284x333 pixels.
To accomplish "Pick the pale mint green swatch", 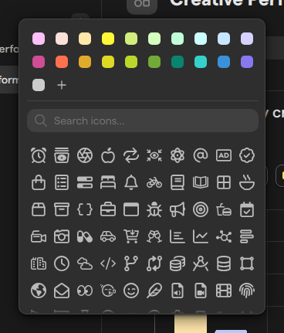I will point(177,39).
